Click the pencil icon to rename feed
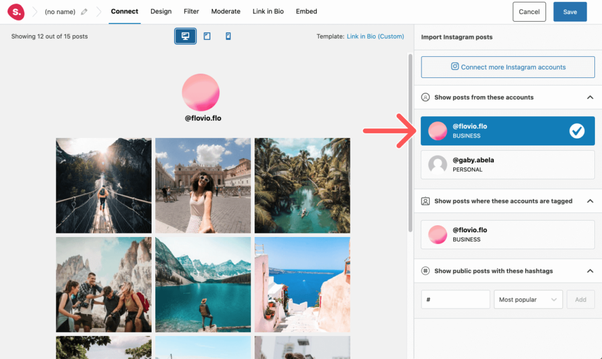The width and height of the screenshot is (602, 359). pos(84,12)
